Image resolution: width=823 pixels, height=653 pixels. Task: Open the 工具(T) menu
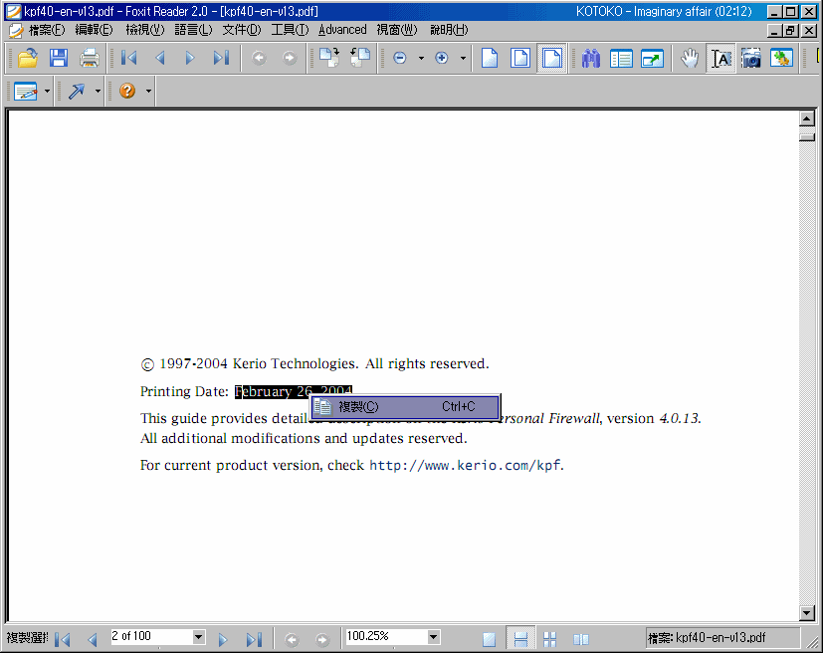pos(290,30)
